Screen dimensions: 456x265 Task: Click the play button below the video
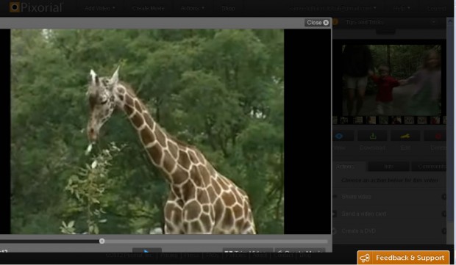tap(147, 251)
